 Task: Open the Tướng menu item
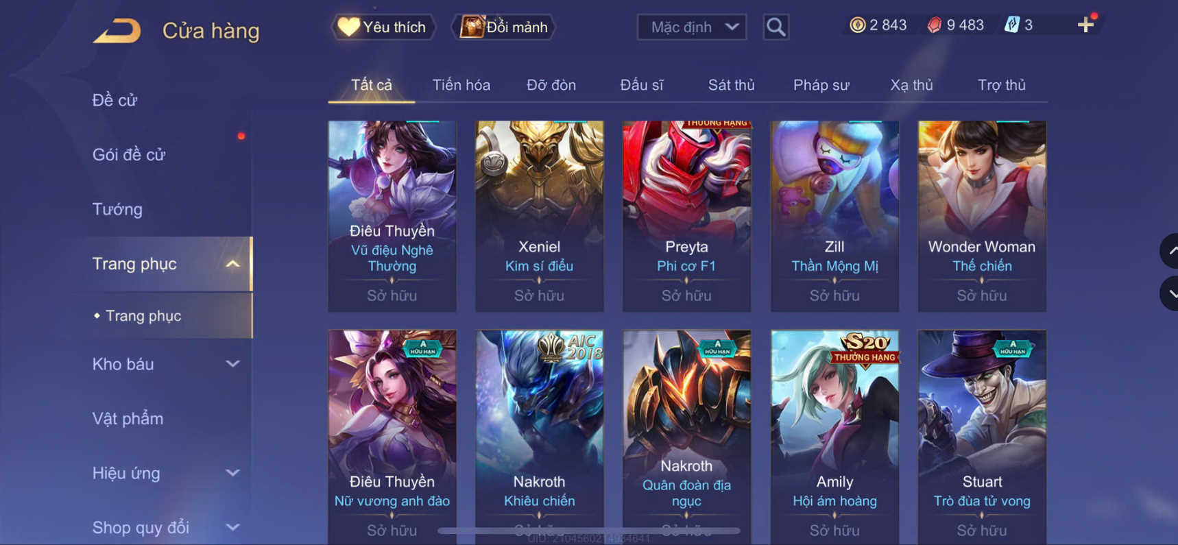tap(117, 209)
